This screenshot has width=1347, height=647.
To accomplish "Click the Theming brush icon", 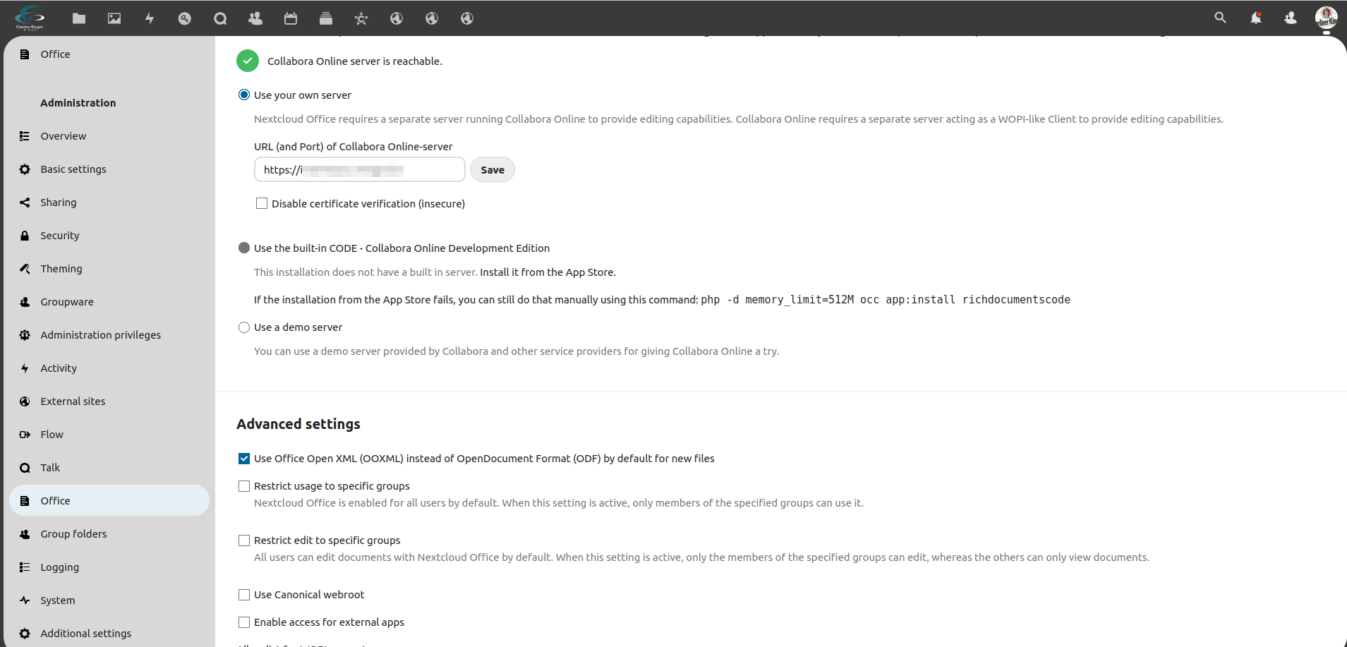I will [x=25, y=269].
